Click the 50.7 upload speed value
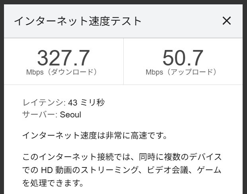The height and width of the screenshot is (194, 247). tap(183, 58)
